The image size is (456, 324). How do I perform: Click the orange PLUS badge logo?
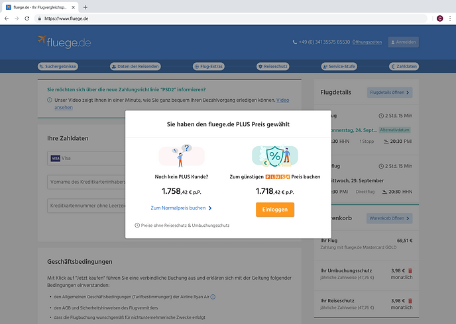278,177
